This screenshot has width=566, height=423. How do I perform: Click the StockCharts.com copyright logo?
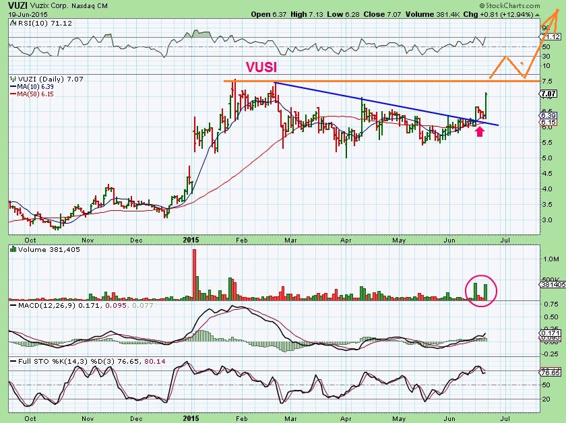tap(509, 5)
